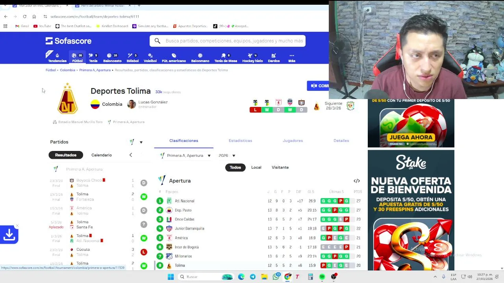The height and width of the screenshot is (283, 504).
Task: Reload the browser page
Action: (x=24, y=17)
